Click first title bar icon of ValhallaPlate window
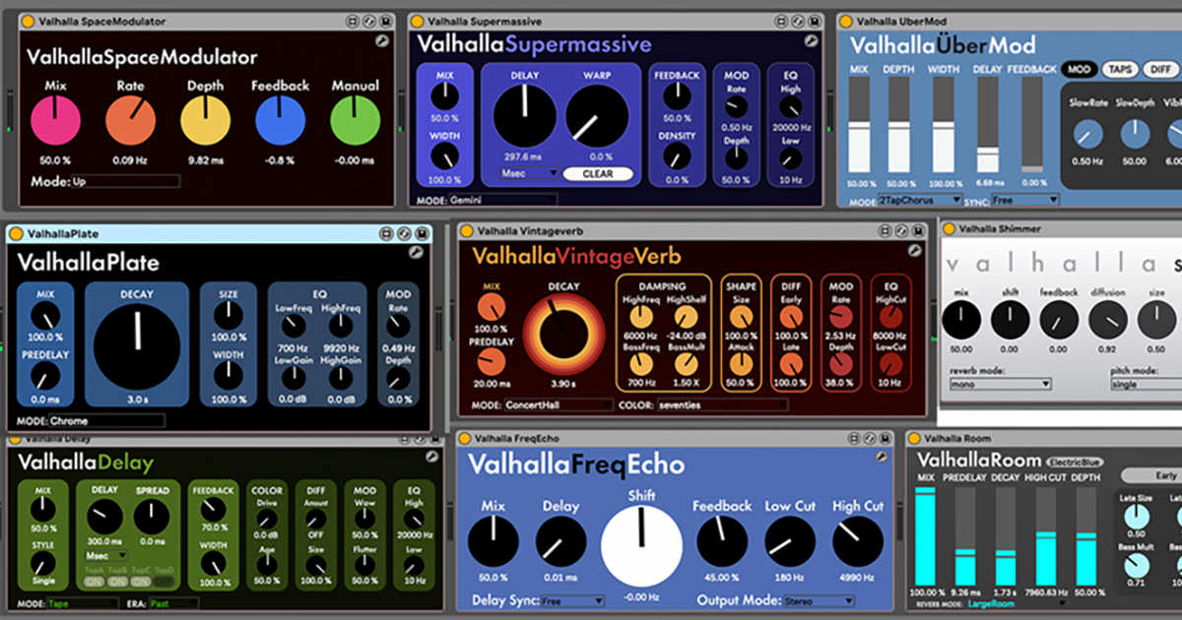 coord(387,234)
